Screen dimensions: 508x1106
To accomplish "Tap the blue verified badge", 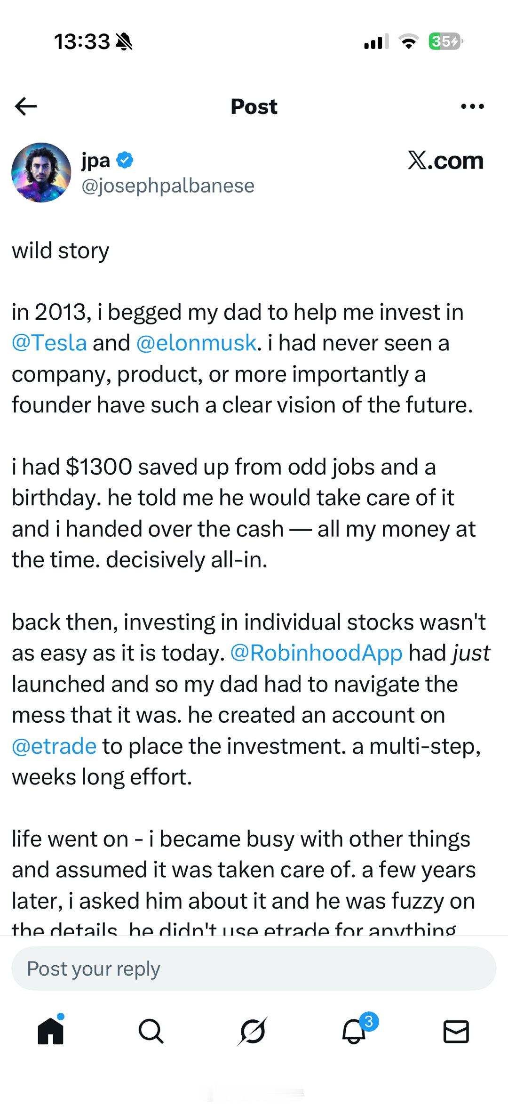I will point(125,160).
